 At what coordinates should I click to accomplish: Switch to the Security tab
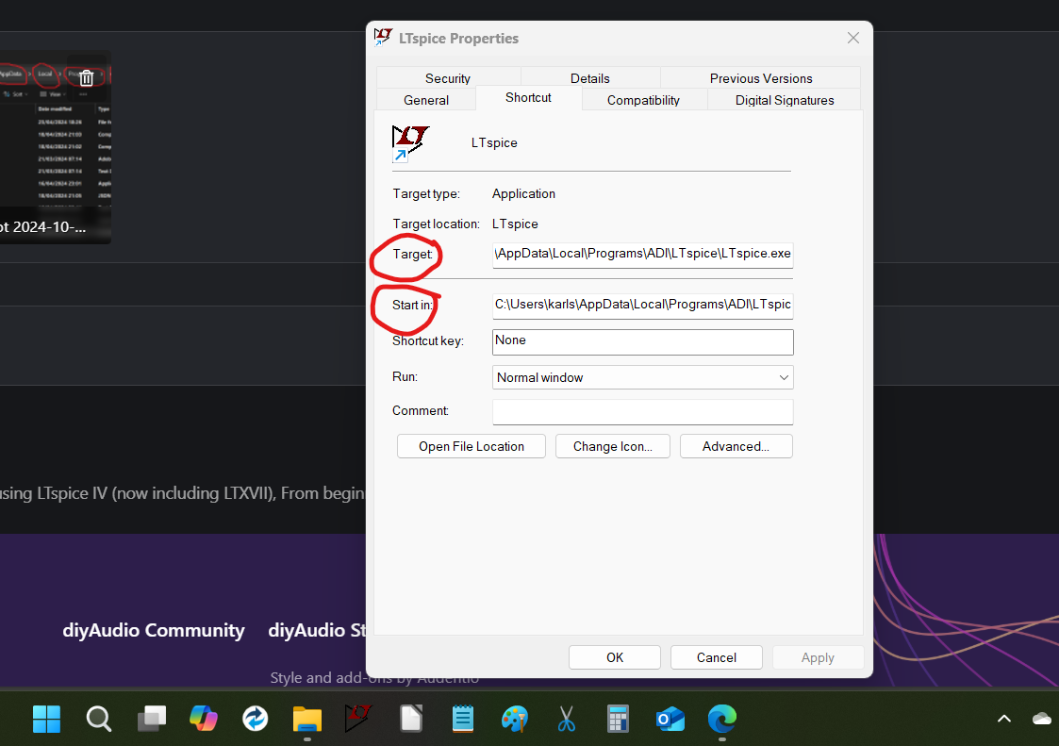click(448, 78)
